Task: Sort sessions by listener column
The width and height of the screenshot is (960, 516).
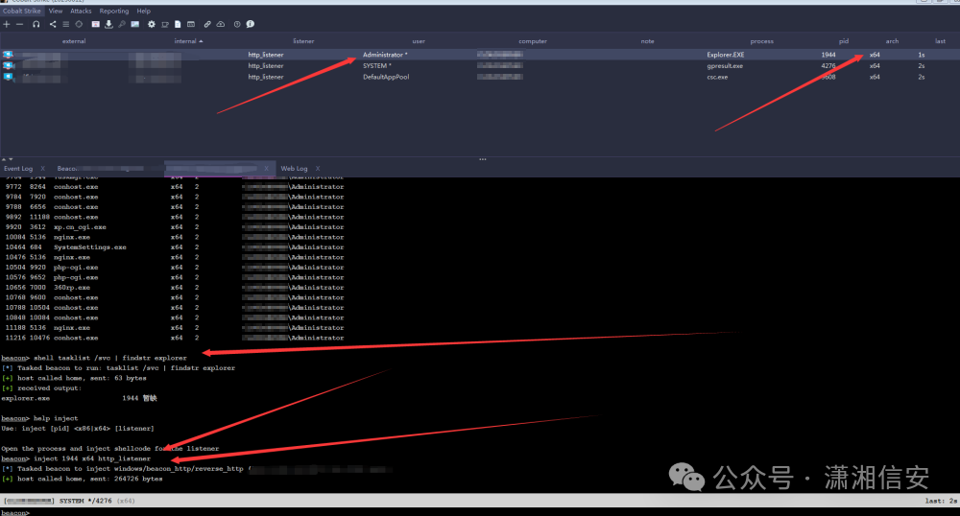Action: 303,41
